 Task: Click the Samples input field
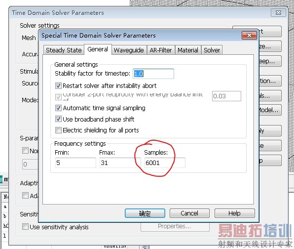165,163
